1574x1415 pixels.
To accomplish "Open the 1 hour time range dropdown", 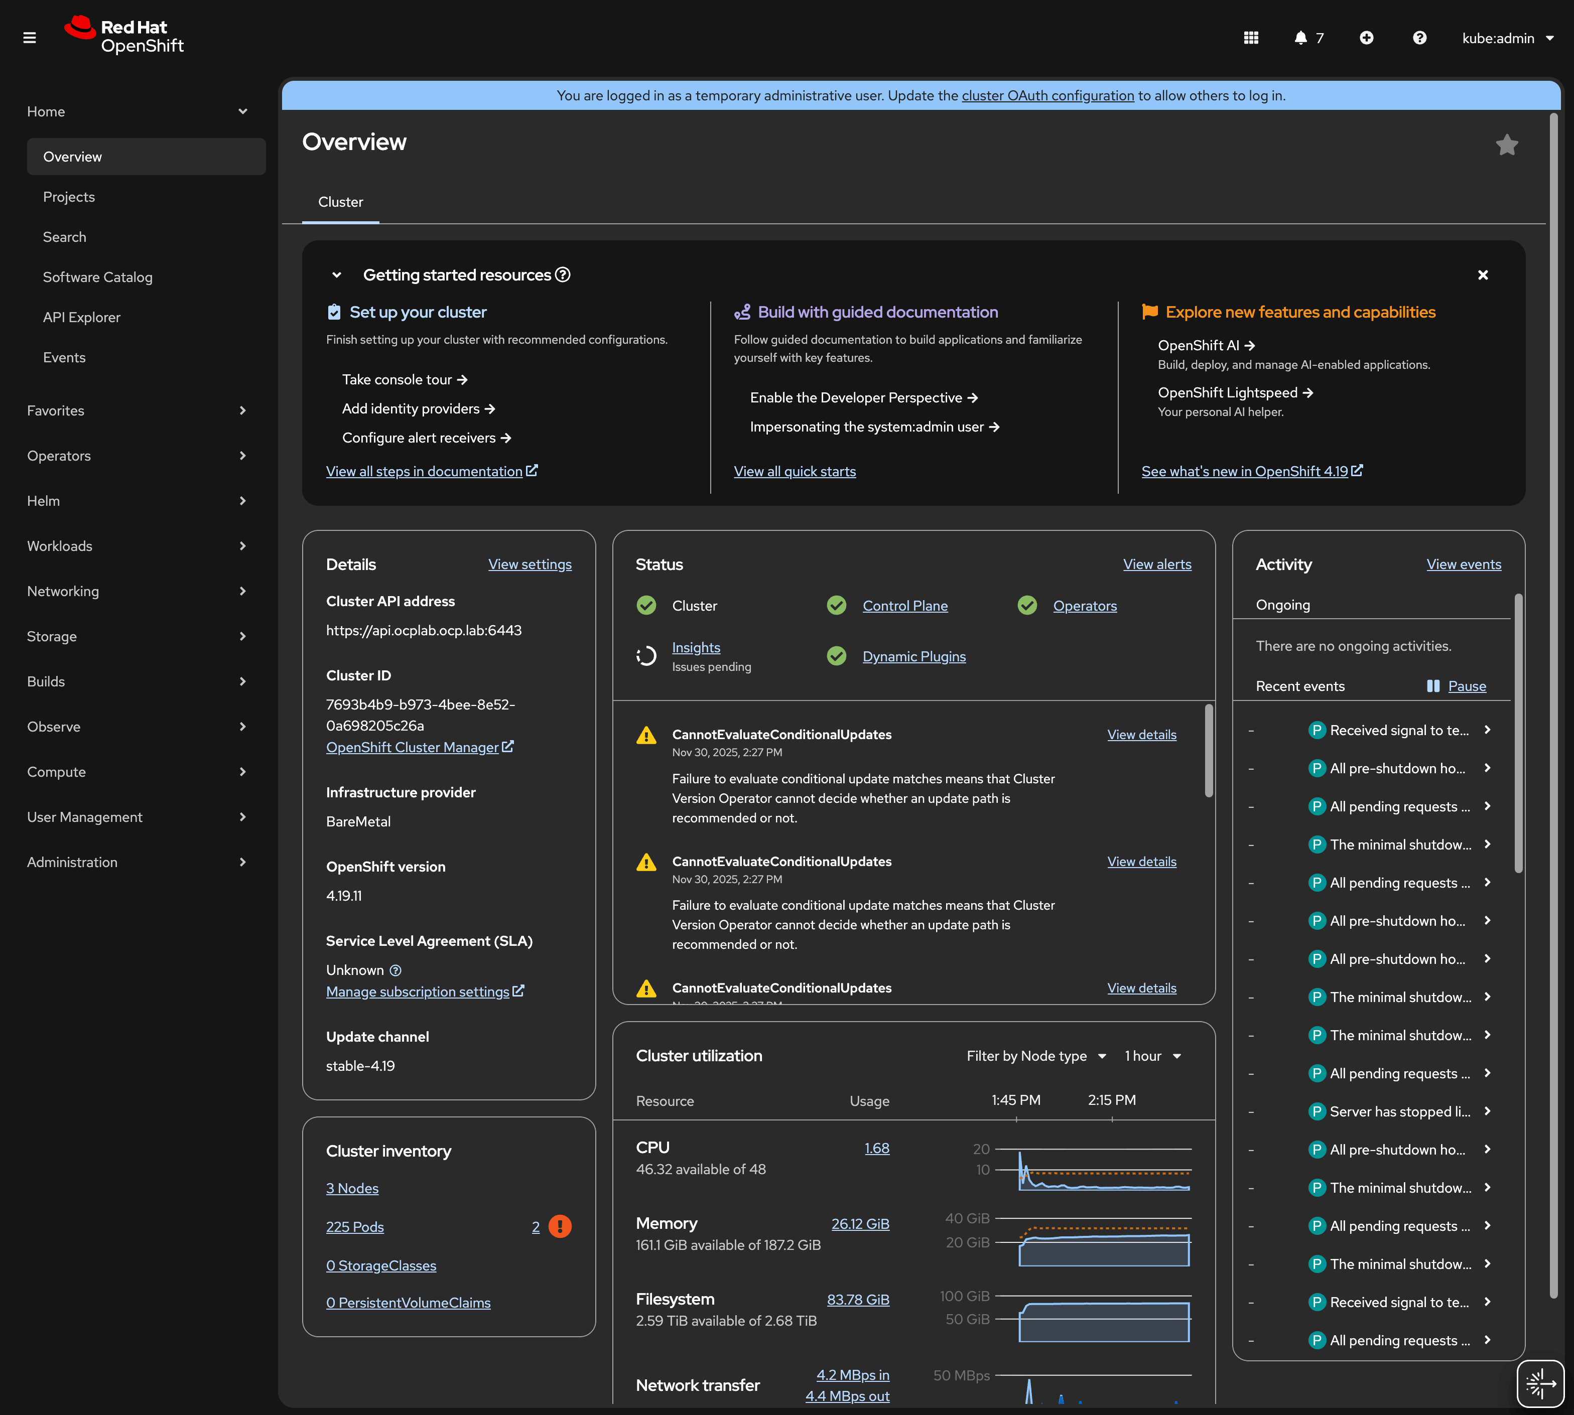I will pyautogui.click(x=1152, y=1056).
